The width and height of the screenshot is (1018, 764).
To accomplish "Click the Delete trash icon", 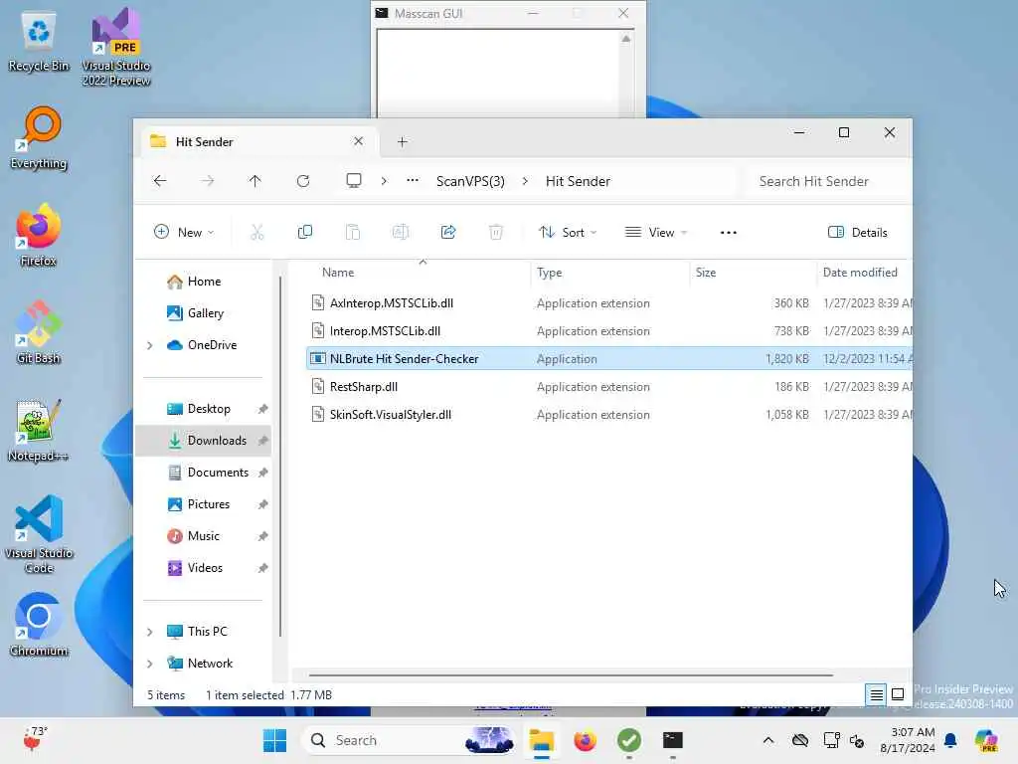I will pyautogui.click(x=495, y=232).
